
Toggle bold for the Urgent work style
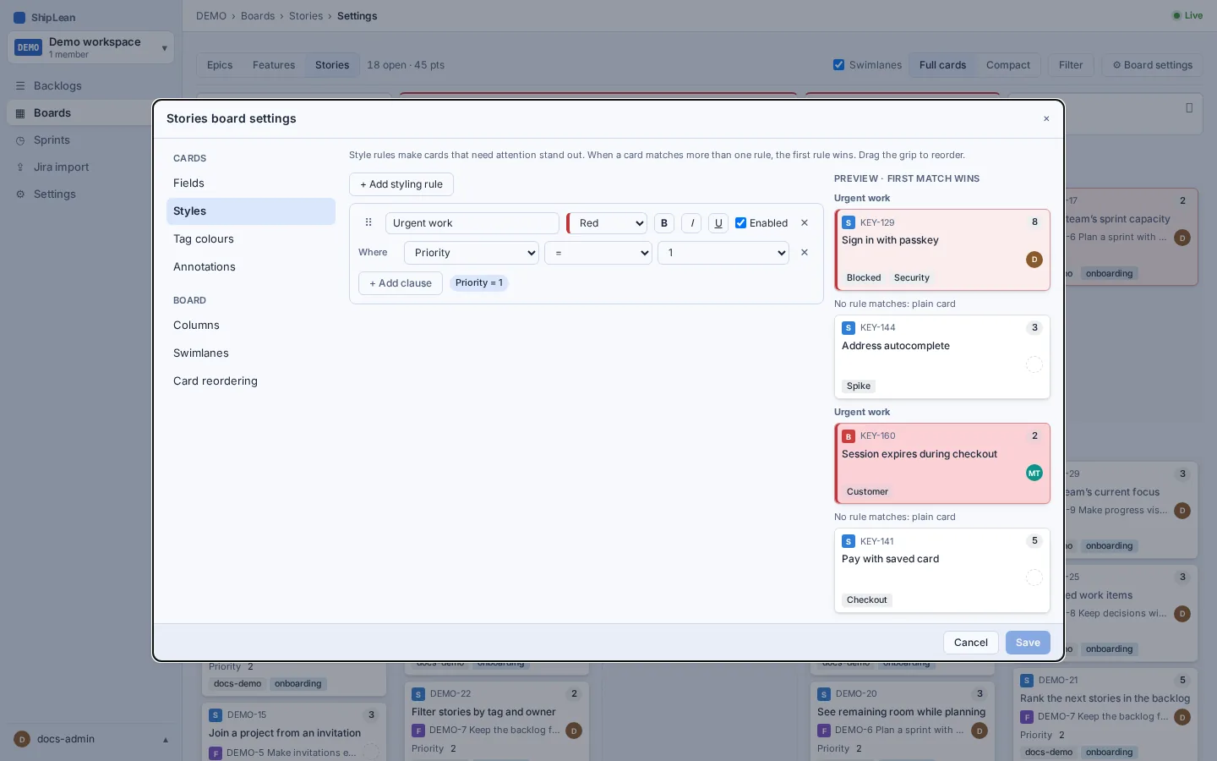664,223
